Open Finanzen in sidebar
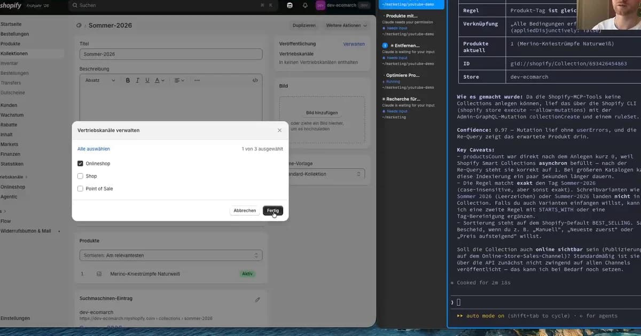The height and width of the screenshot is (336, 641). click(x=10, y=154)
